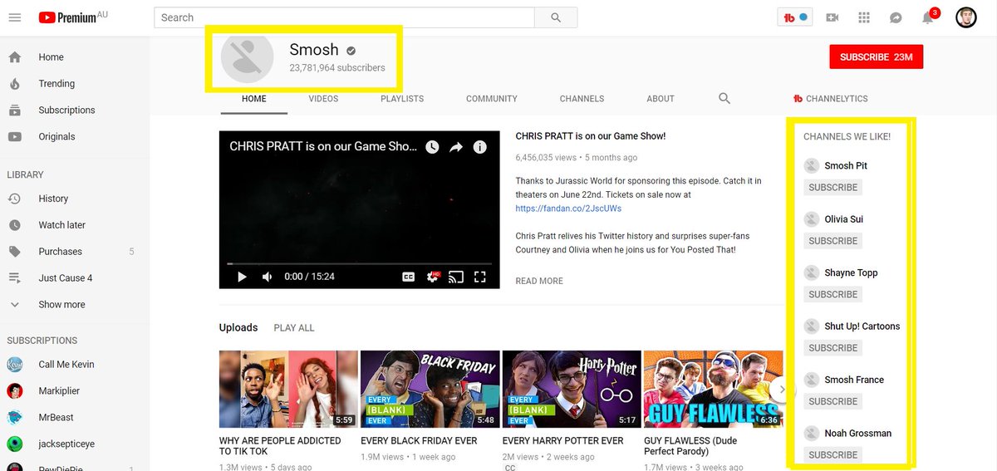Seek on the video progress bar
Image resolution: width=997 pixels, height=471 pixels.
pyautogui.click(x=360, y=263)
